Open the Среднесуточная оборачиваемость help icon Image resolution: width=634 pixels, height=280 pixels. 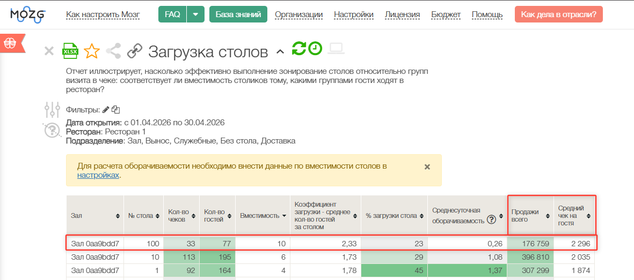point(491,220)
